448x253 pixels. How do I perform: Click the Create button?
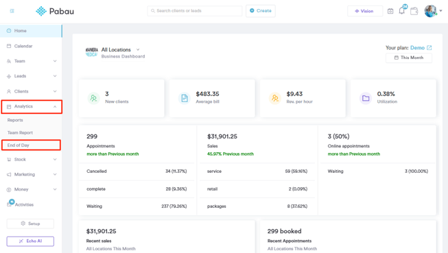pos(261,11)
